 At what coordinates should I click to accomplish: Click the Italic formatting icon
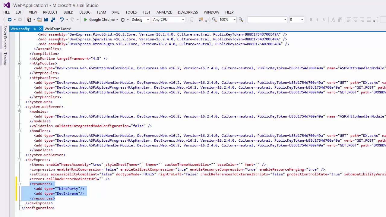317,20
